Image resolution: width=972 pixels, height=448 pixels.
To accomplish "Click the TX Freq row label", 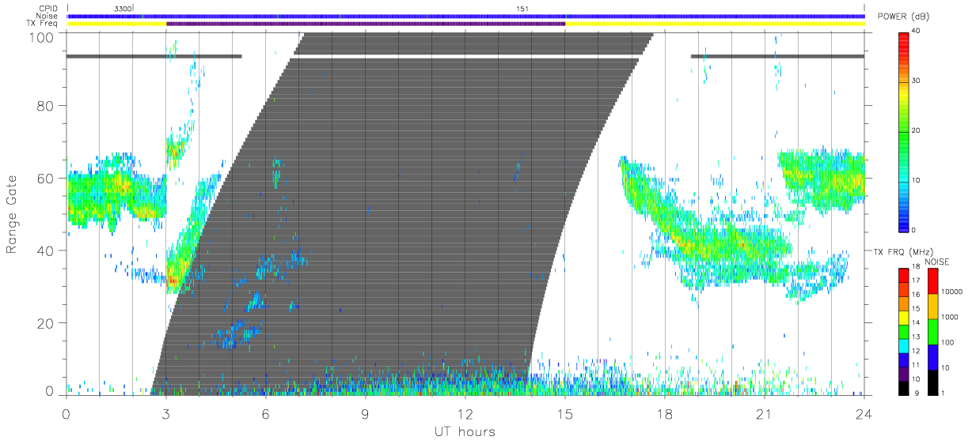I will 43,24.
